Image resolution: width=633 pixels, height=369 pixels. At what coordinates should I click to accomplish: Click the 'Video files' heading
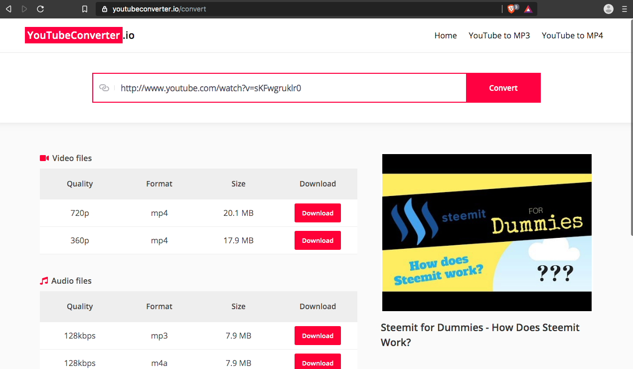(72, 158)
